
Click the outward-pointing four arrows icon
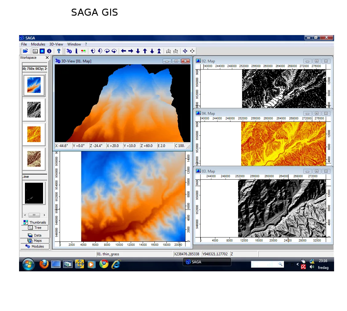(x=192, y=51)
